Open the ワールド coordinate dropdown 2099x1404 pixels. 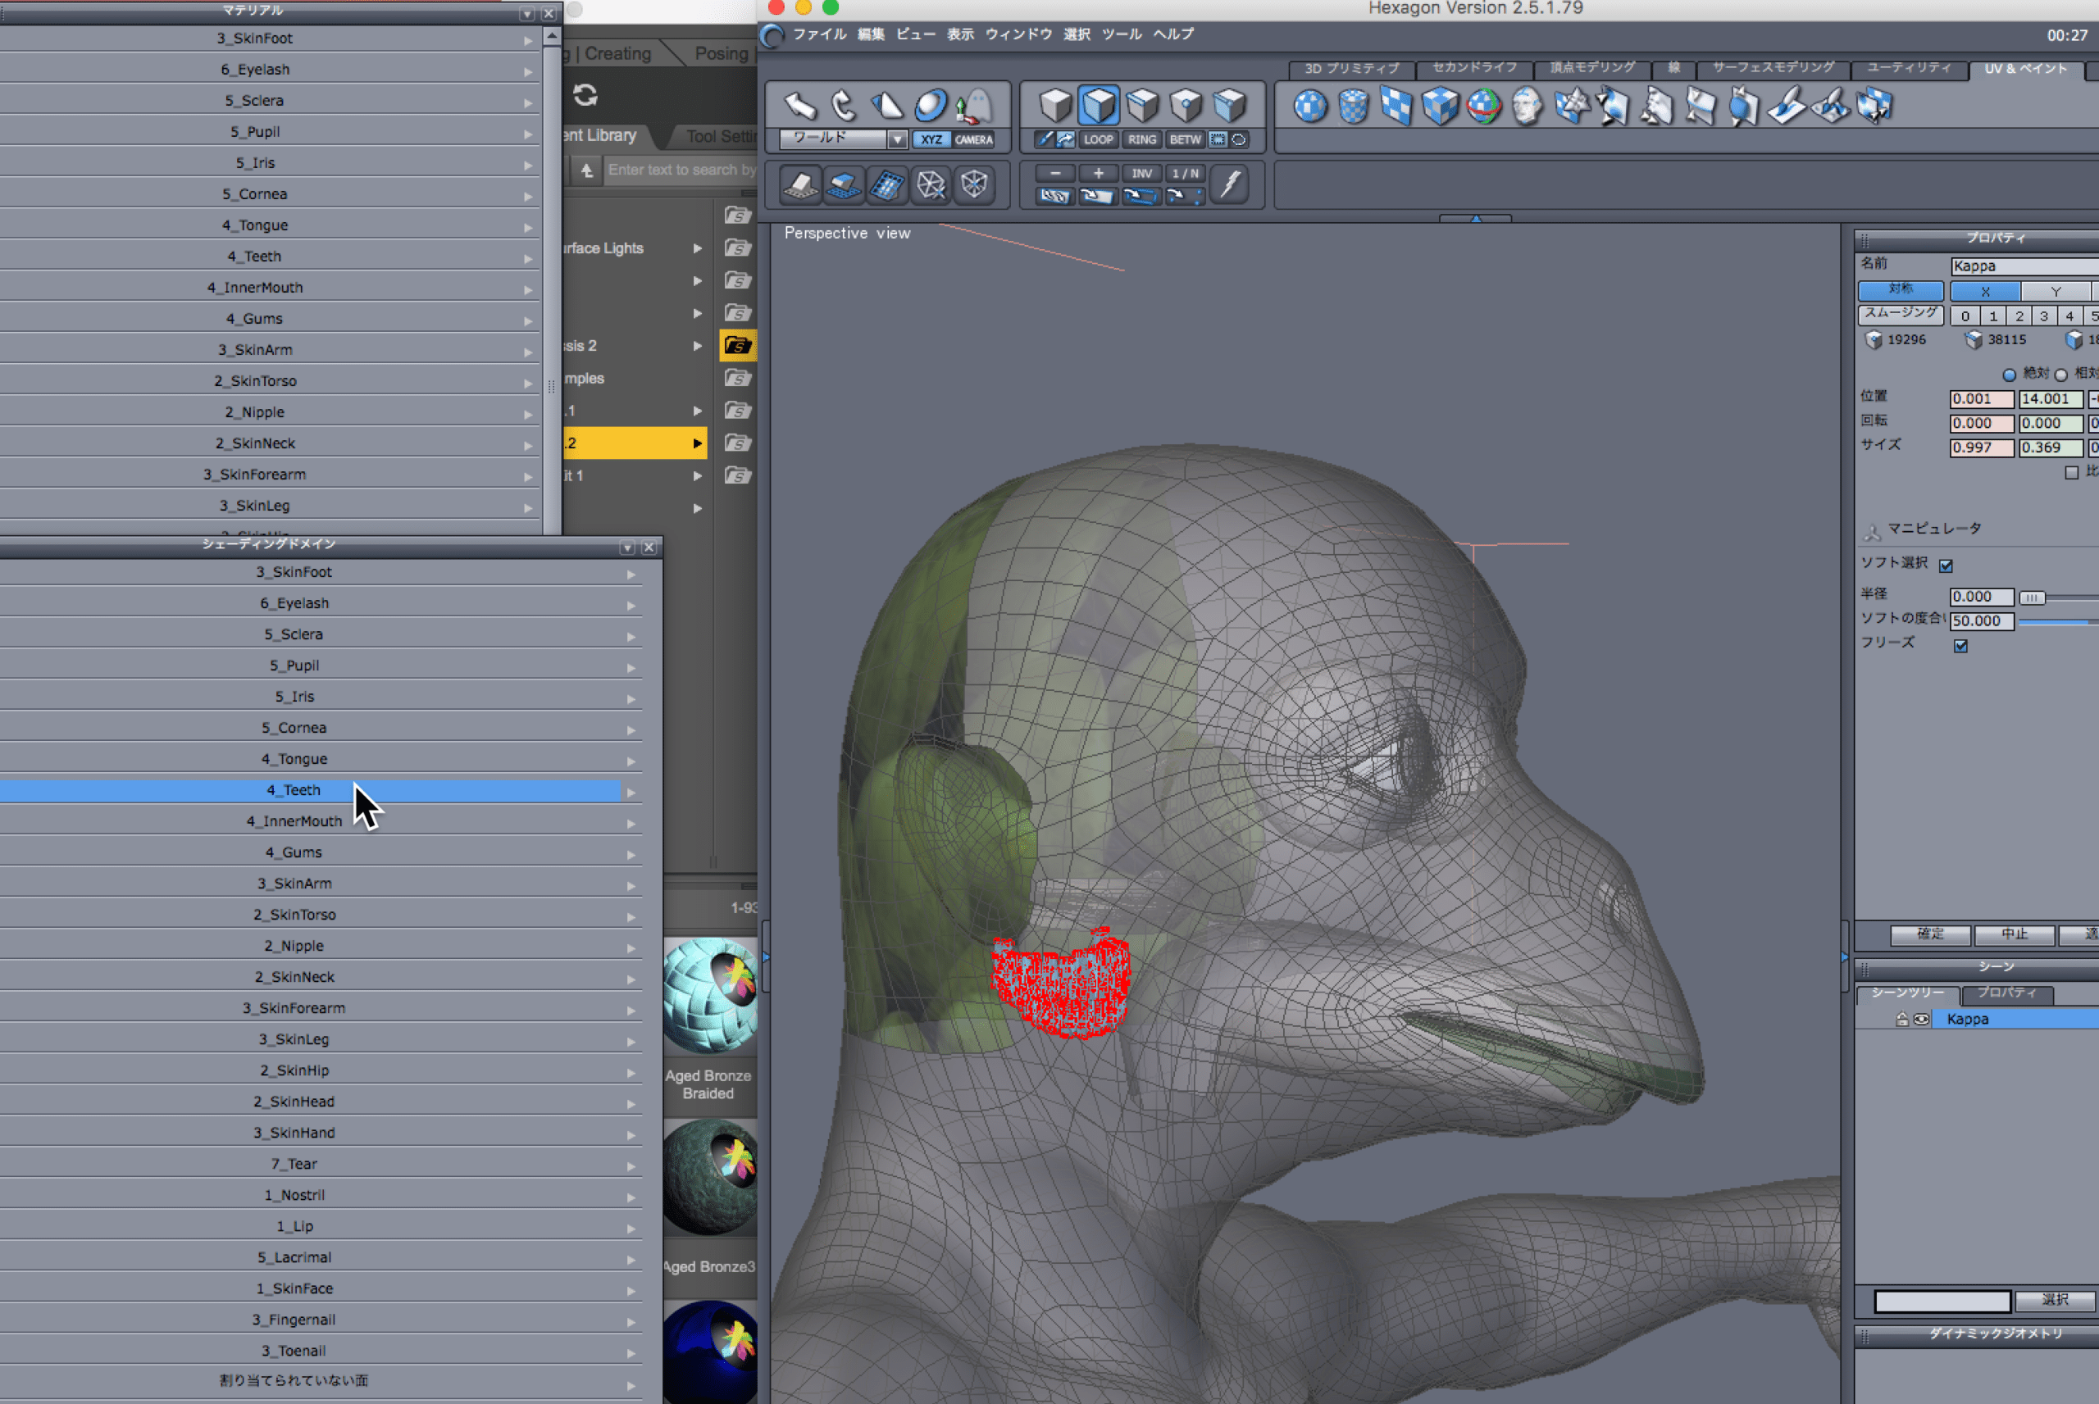pyautogui.click(x=896, y=139)
